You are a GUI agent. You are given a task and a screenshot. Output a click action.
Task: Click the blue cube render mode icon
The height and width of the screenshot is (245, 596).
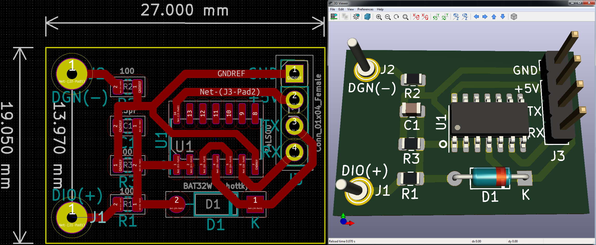pyautogui.click(x=367, y=17)
